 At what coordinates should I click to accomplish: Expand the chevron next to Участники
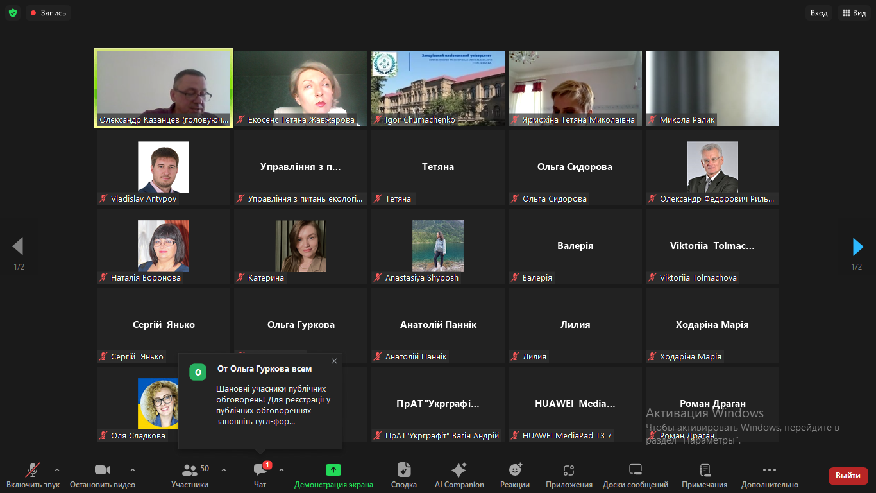point(224,470)
